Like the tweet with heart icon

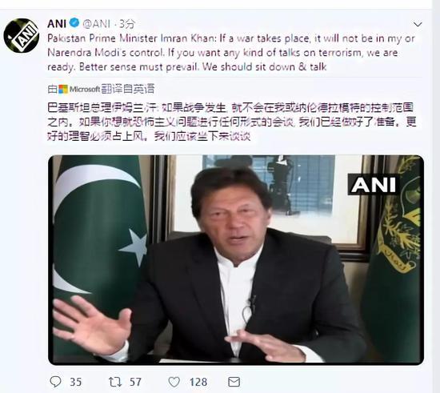coord(174,382)
